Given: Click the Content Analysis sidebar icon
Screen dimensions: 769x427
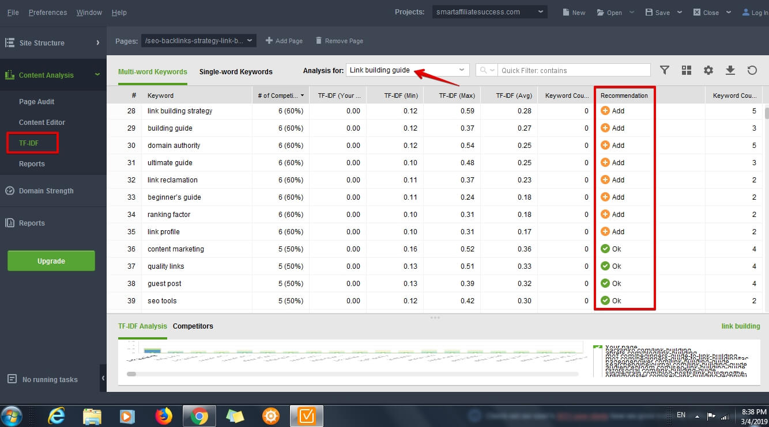Looking at the screenshot, I should (x=10, y=75).
